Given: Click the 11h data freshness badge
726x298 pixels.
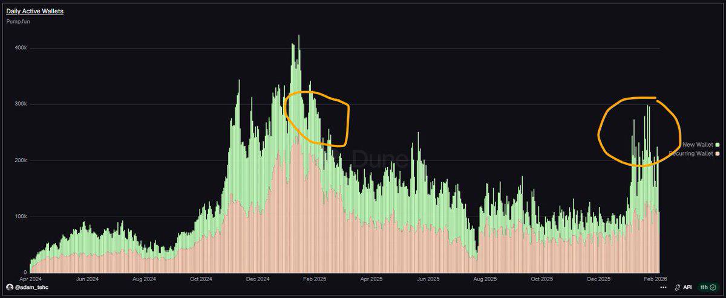Looking at the screenshot, I should click(x=707, y=287).
